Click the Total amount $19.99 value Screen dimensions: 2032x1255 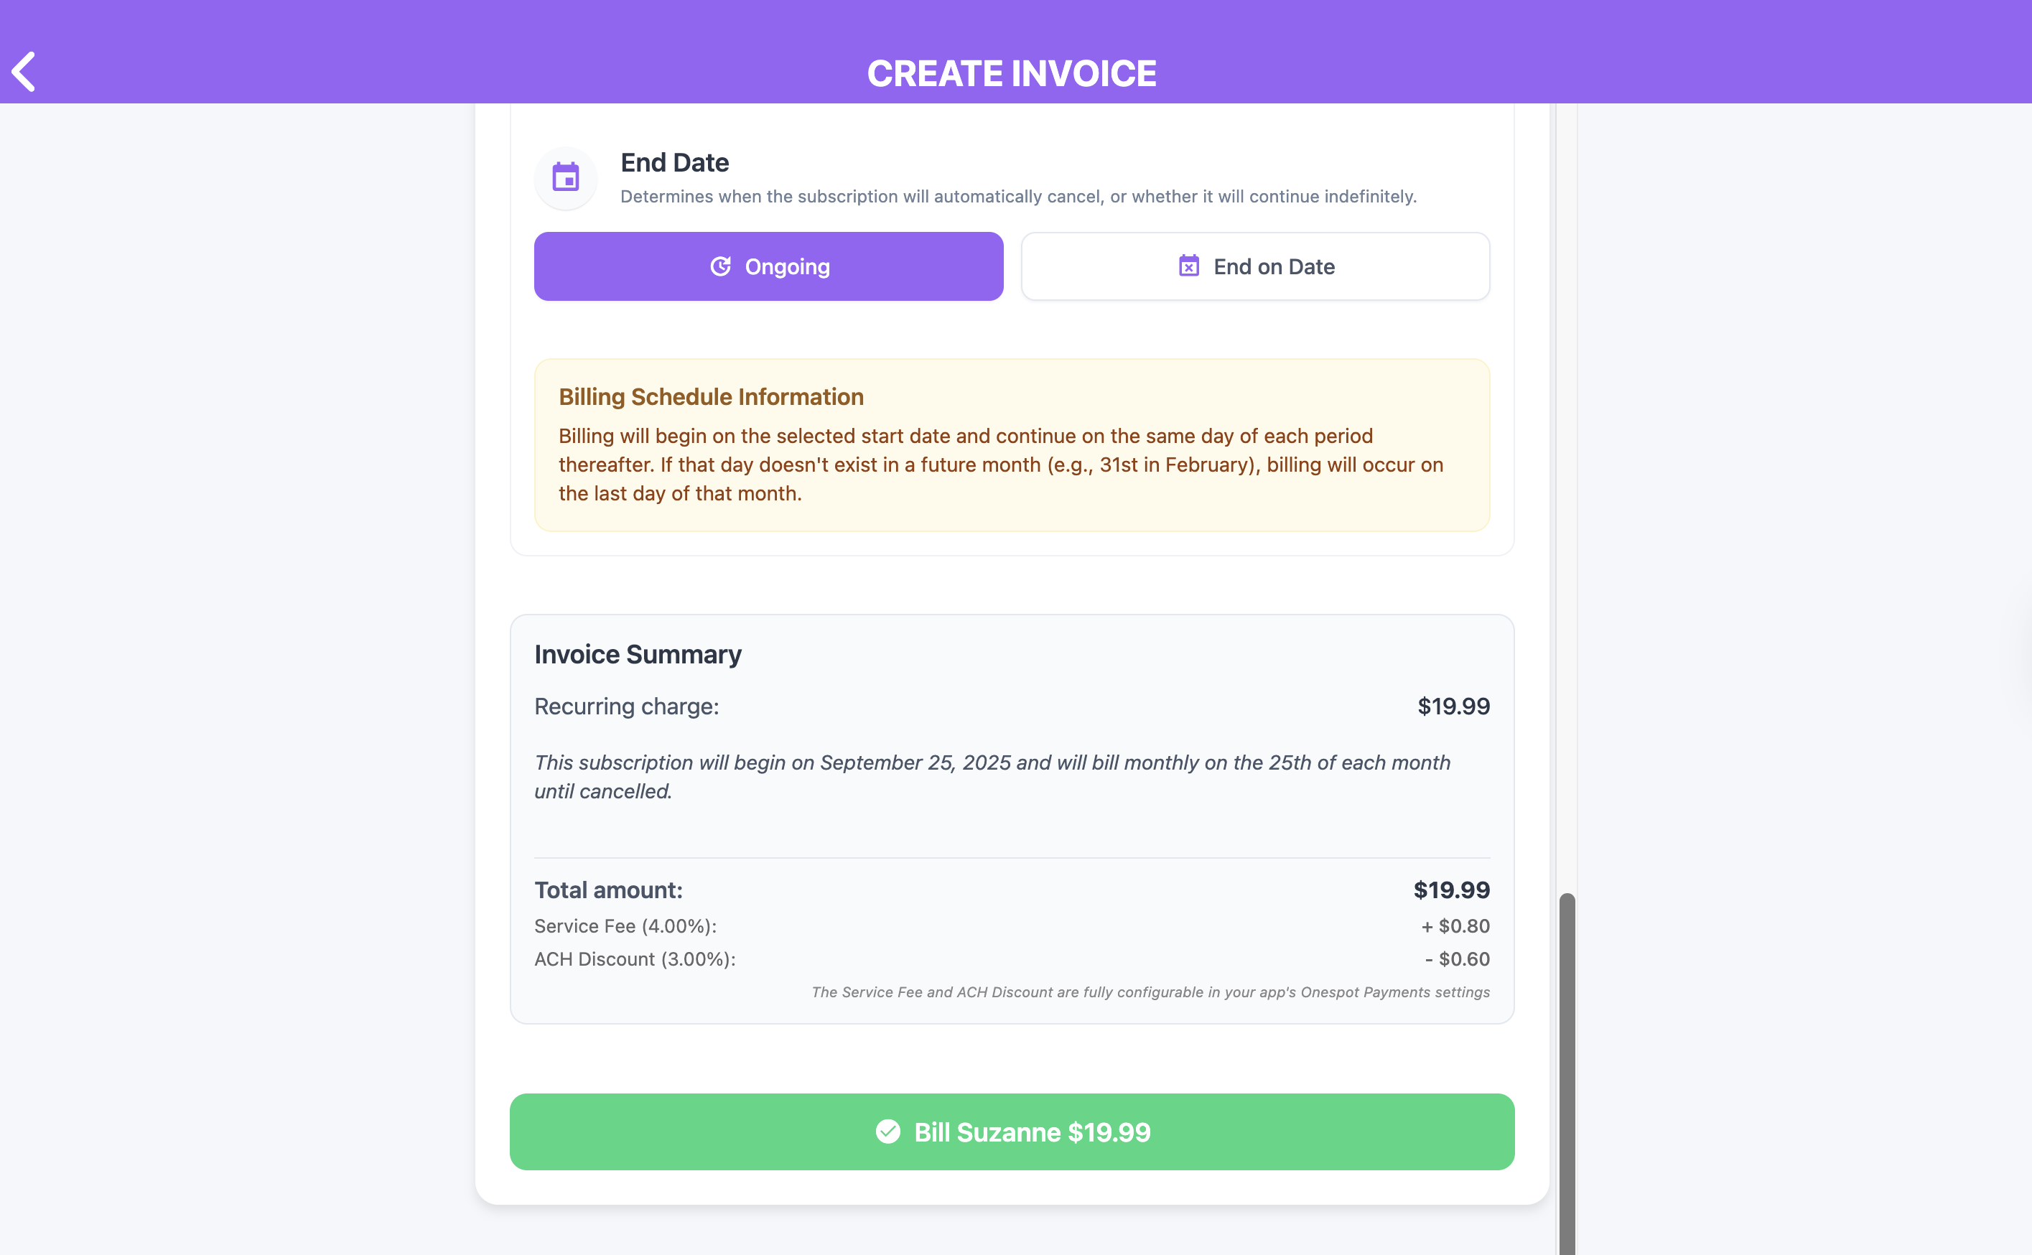tap(1451, 890)
